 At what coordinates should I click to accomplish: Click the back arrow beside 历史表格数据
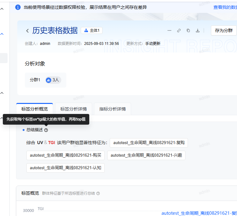coord(27,31)
